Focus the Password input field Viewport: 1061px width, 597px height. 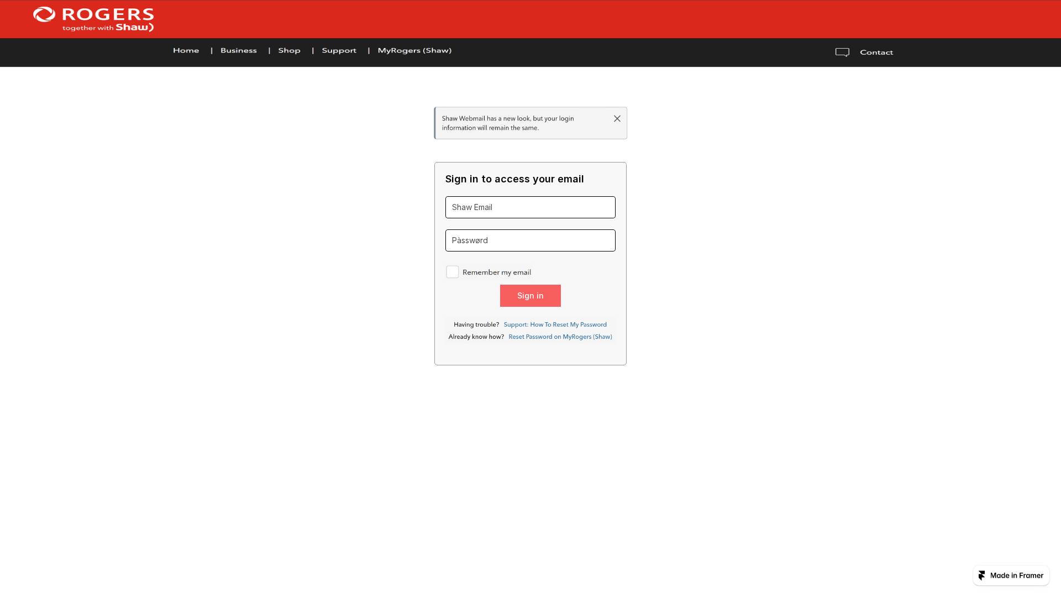530,240
